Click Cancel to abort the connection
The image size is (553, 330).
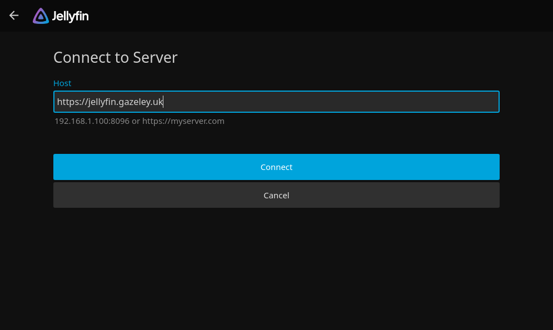tap(276, 195)
